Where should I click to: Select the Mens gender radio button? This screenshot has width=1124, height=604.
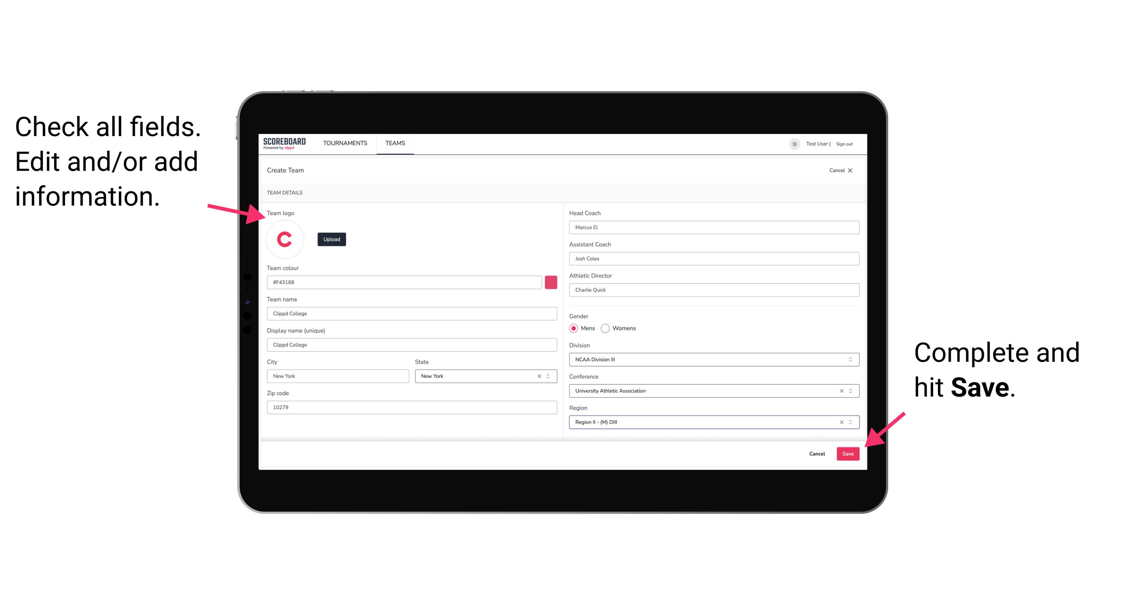pos(574,328)
